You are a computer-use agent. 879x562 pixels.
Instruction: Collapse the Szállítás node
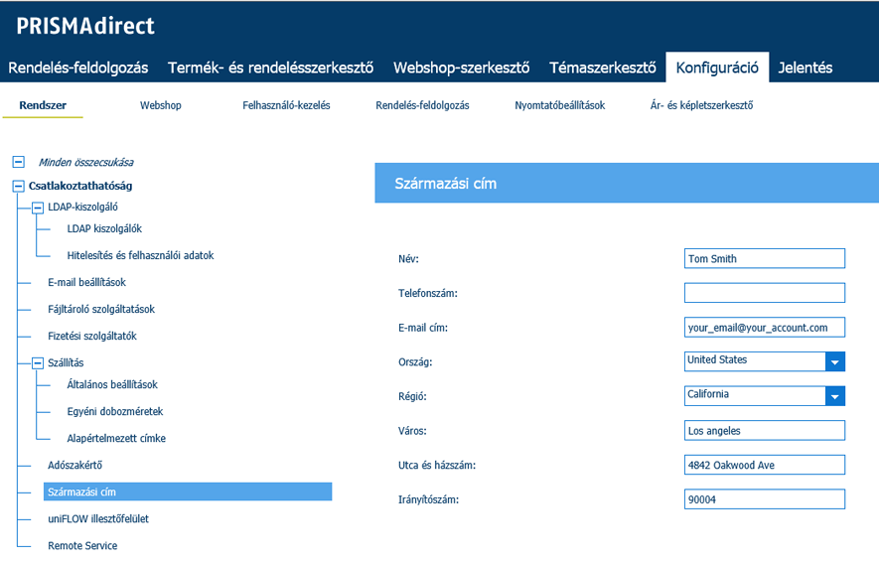pyautogui.click(x=38, y=363)
